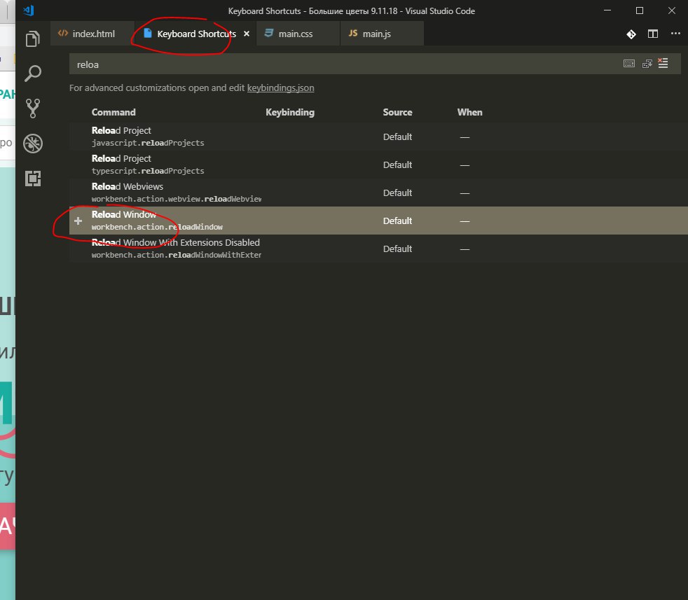Image resolution: width=688 pixels, height=600 pixels.
Task: Click the VS Code logo in title bar
Action: pyautogui.click(x=29, y=11)
